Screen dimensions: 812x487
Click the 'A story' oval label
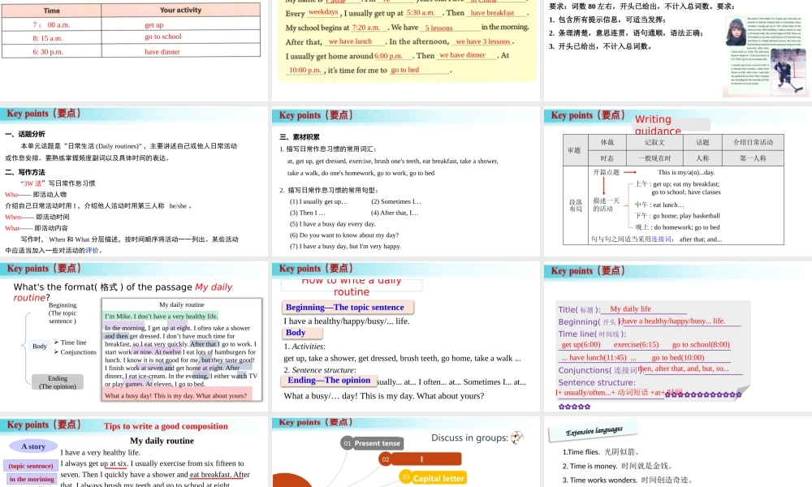click(x=33, y=446)
